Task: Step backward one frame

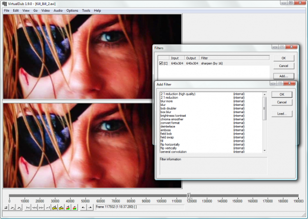Action: pos(35,207)
